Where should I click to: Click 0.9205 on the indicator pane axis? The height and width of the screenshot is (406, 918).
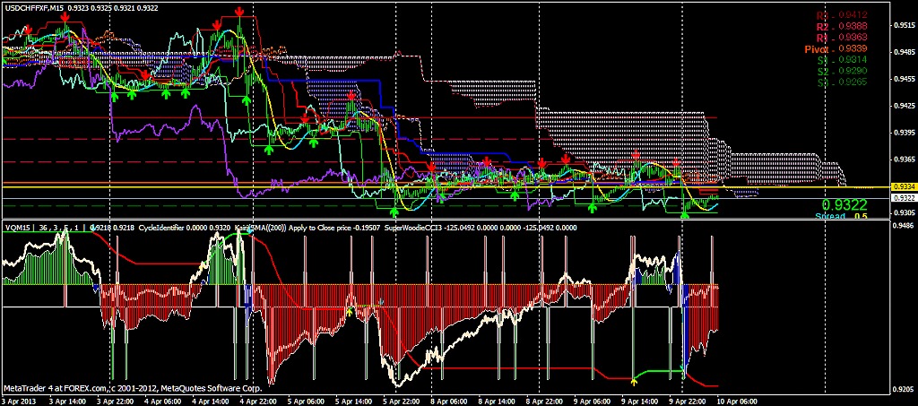click(x=902, y=388)
